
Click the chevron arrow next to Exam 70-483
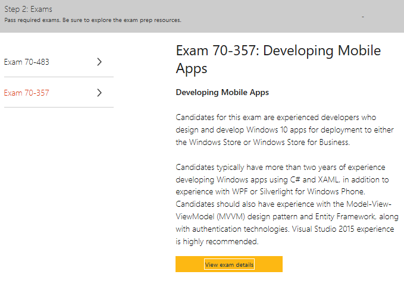click(x=99, y=62)
